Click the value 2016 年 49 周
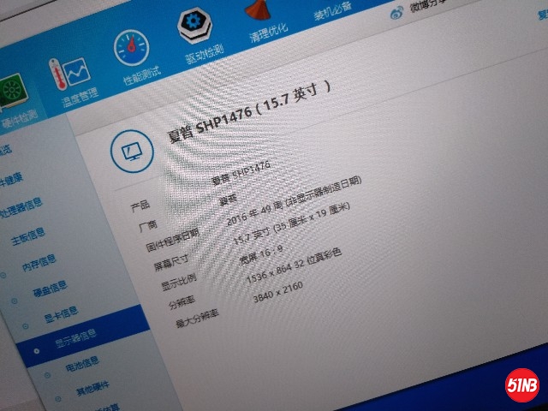The height and width of the screenshot is (411, 548). pyautogui.click(x=254, y=213)
